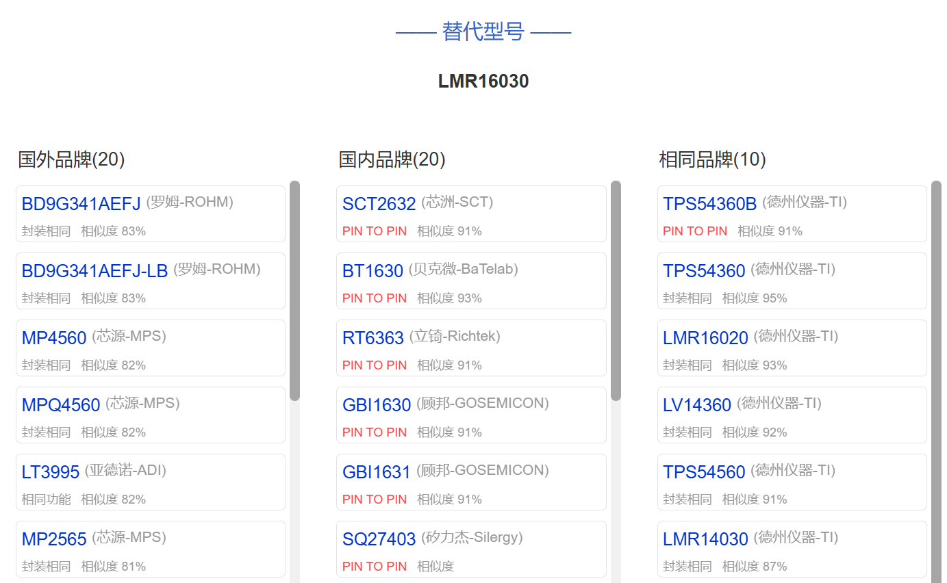
Task: Open the MP2565 part link
Action: (54, 539)
